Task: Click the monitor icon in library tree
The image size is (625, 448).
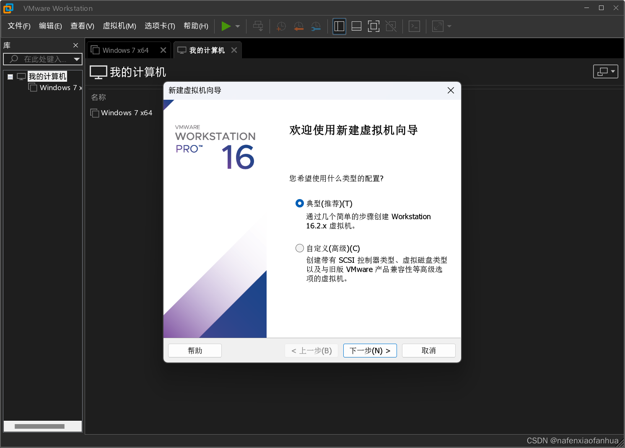Action: pyautogui.click(x=21, y=77)
